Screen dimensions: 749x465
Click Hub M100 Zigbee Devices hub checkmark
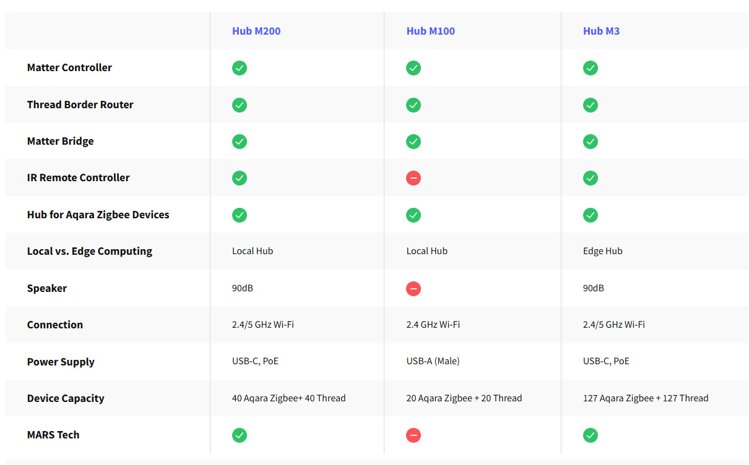413,215
